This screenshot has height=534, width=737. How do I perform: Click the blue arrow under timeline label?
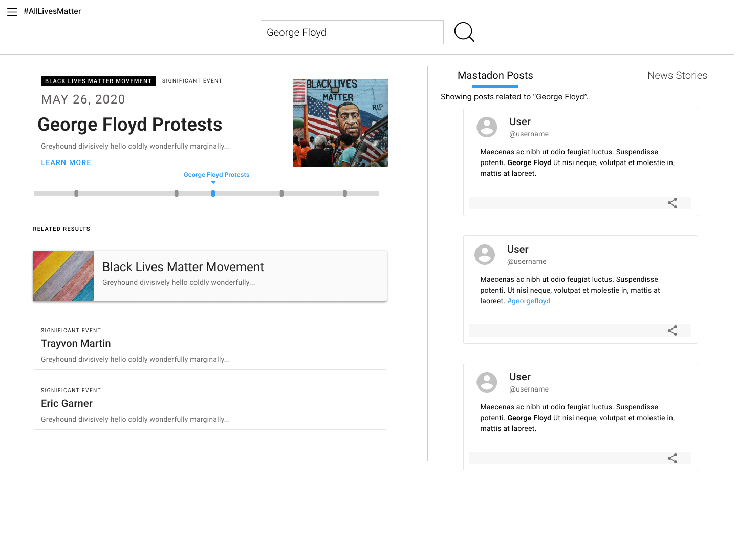pos(213,183)
